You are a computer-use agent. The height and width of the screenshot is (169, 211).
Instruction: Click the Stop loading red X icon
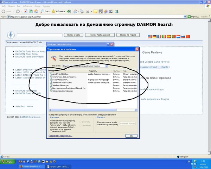click(x=26, y=12)
